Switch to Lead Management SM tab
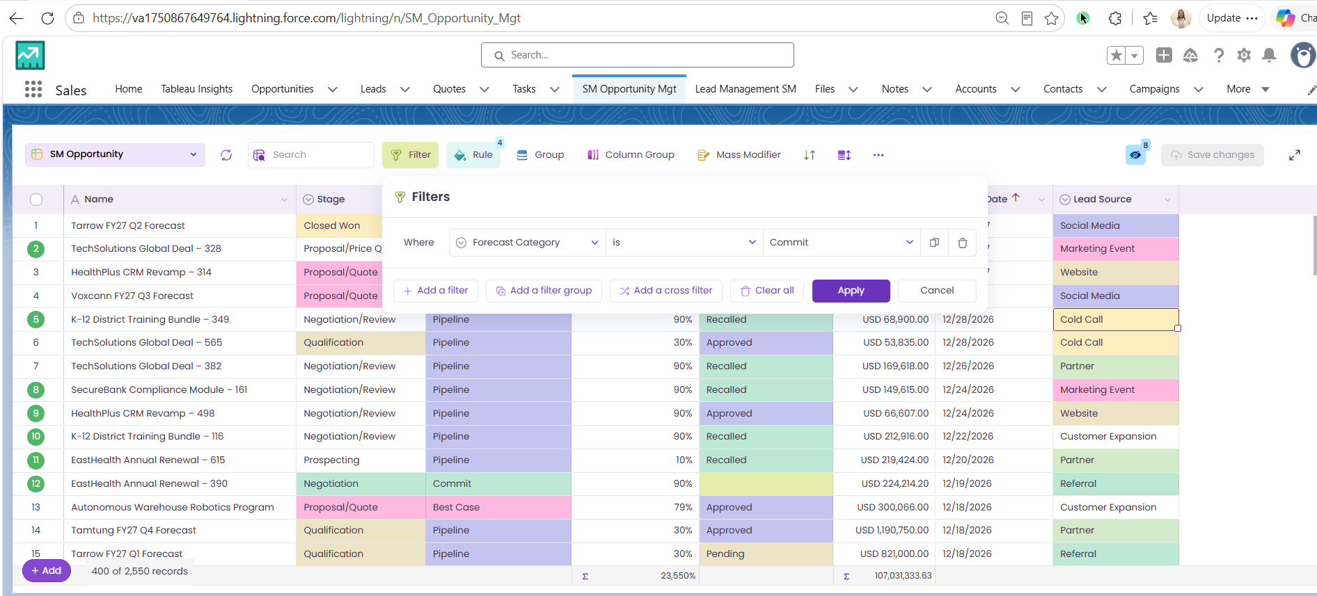 tap(746, 89)
